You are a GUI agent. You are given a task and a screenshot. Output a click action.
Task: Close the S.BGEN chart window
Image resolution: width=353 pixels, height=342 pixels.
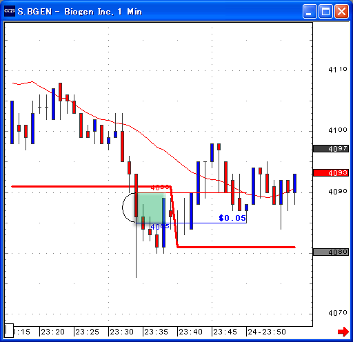click(341, 11)
